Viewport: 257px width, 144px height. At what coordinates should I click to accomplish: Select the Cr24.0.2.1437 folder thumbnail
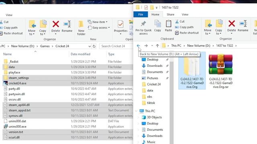click(x=192, y=71)
